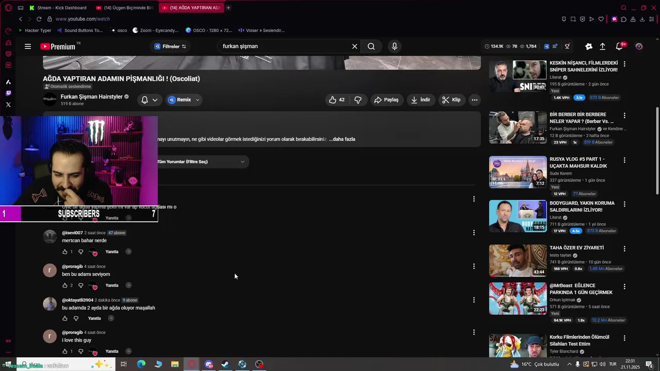Play 'BİR BERBER BİR BERBERE' video thumbnail
The height and width of the screenshot is (371, 660).
click(x=518, y=127)
